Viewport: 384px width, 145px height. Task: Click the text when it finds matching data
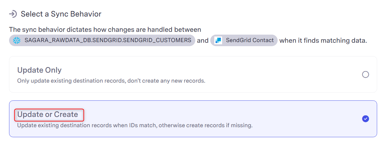tap(323, 41)
